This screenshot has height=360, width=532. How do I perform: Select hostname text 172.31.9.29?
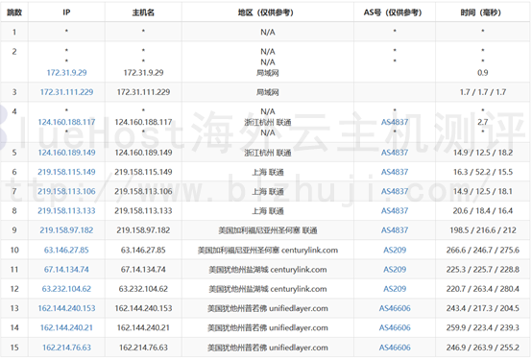click(x=143, y=73)
